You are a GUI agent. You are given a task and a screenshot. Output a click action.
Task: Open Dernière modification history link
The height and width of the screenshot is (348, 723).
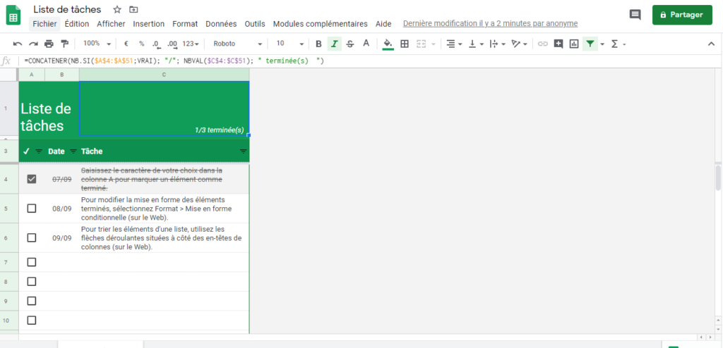[x=490, y=24]
